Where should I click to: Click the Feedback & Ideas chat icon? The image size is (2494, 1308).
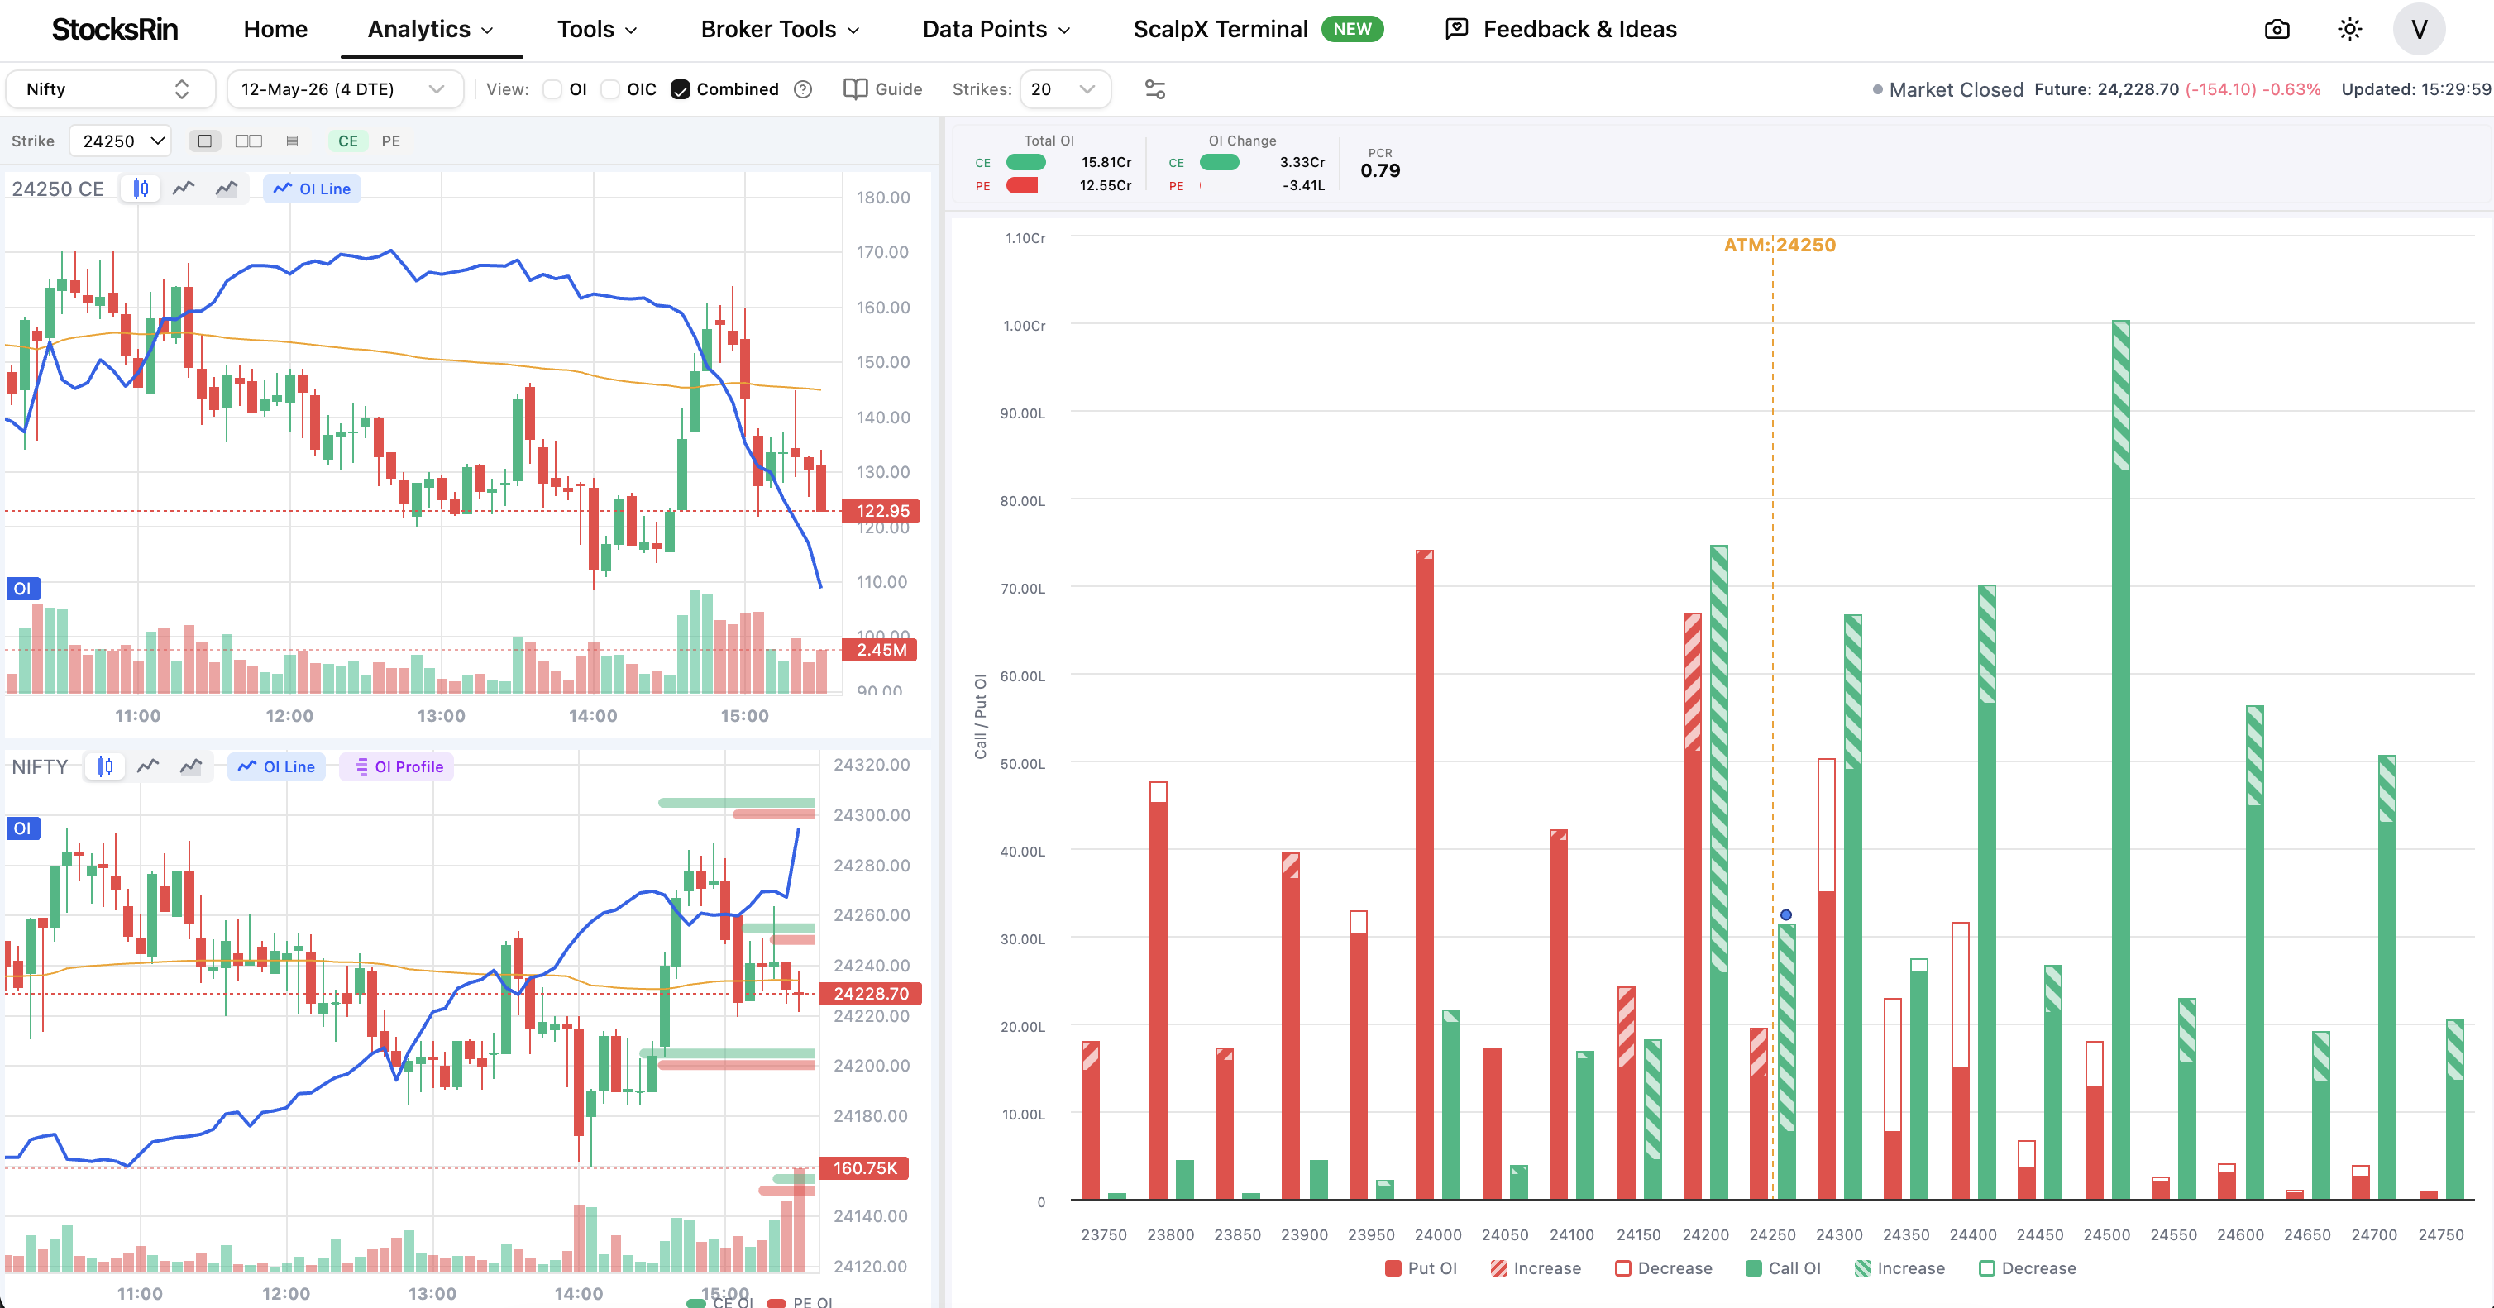coord(1456,29)
